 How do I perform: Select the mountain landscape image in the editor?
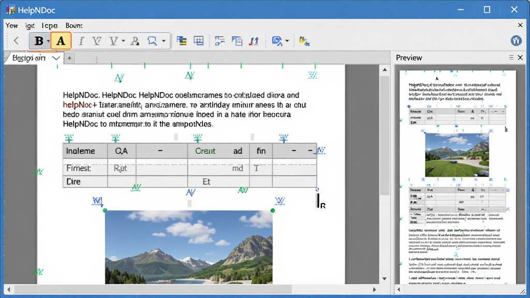[188, 247]
